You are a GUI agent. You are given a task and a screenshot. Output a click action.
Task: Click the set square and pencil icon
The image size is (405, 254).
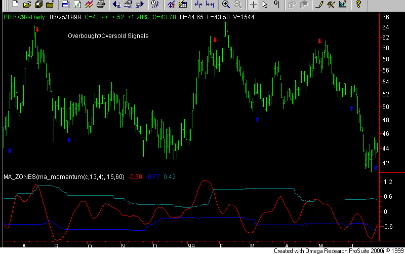click(x=343, y=4)
